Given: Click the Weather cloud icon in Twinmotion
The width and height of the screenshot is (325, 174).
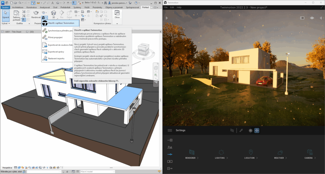Looking at the screenshot, I should 280,152.
